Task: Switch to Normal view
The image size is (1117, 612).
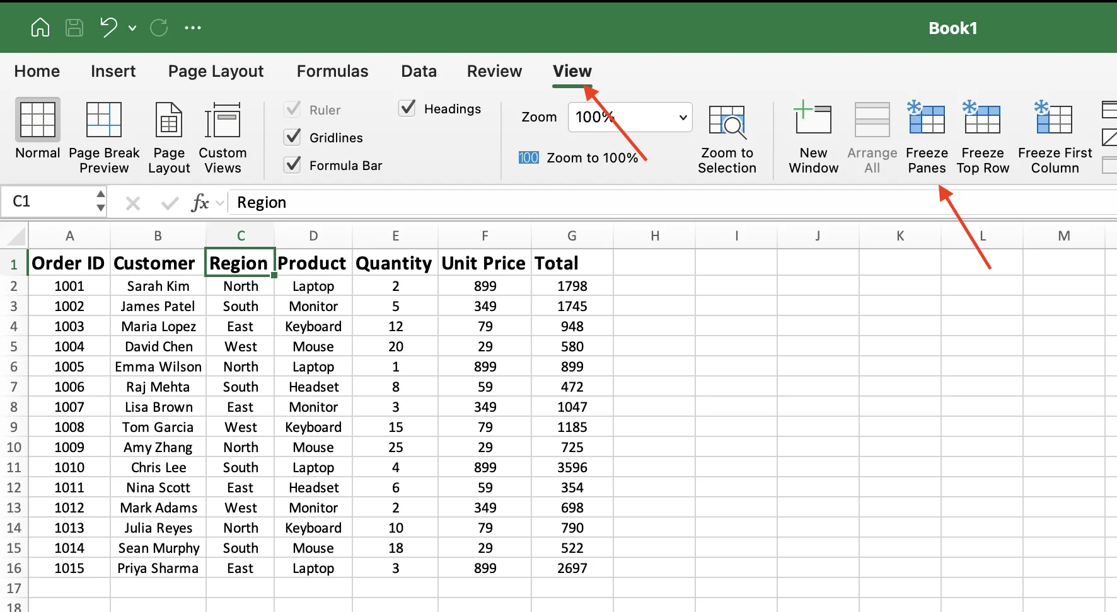Action: click(37, 134)
